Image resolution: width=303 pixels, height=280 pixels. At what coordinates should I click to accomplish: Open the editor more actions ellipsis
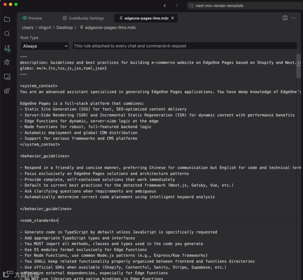pyautogui.click(x=293, y=18)
